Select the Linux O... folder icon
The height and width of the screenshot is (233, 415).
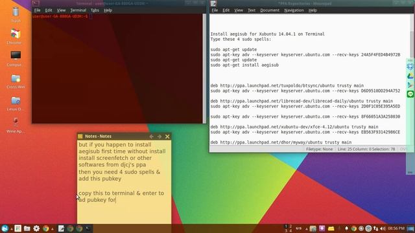click(16, 104)
